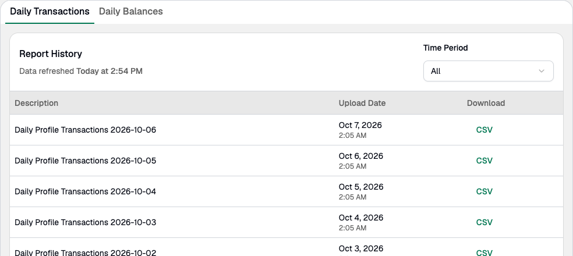Click the Description column header
This screenshot has width=573, height=256.
(x=36, y=103)
